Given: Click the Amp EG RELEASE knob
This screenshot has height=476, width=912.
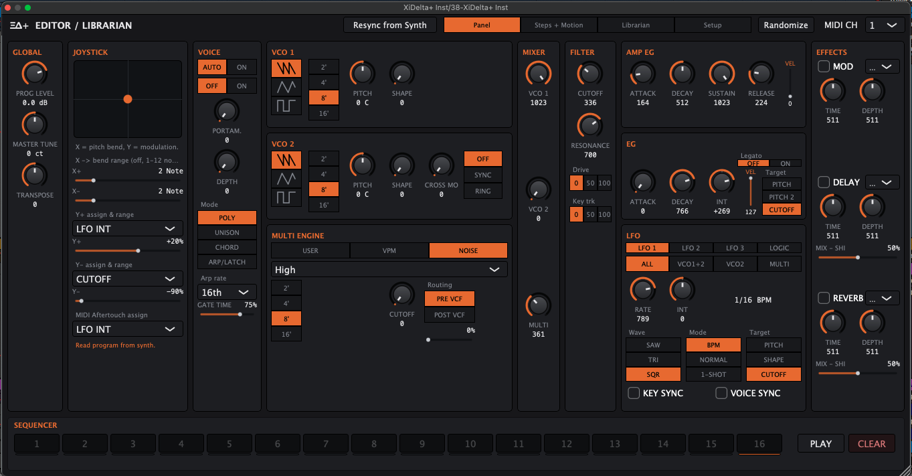Looking at the screenshot, I should [761, 74].
